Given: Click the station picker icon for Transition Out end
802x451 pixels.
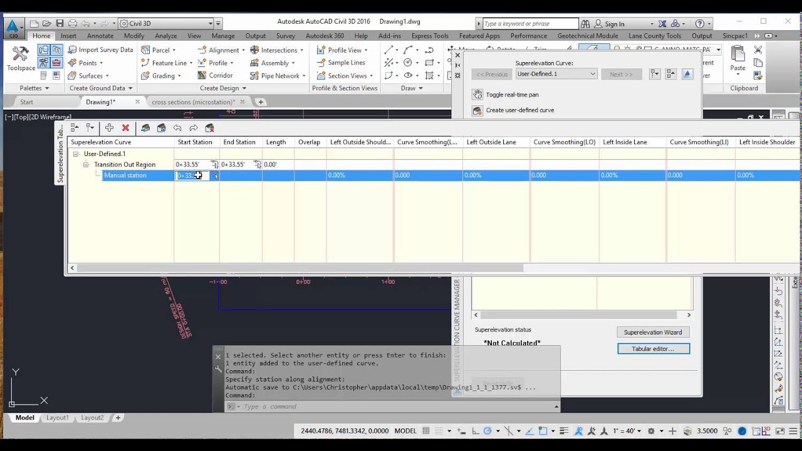Looking at the screenshot, I should pyautogui.click(x=257, y=164).
